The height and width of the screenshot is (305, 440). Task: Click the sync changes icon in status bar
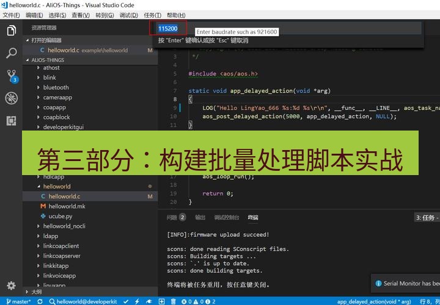40,301
